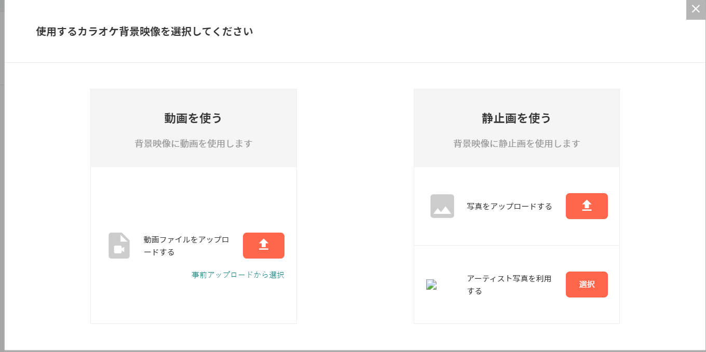706x352 pixels.
Task: Close the background video selection dialog
Action: click(x=696, y=9)
